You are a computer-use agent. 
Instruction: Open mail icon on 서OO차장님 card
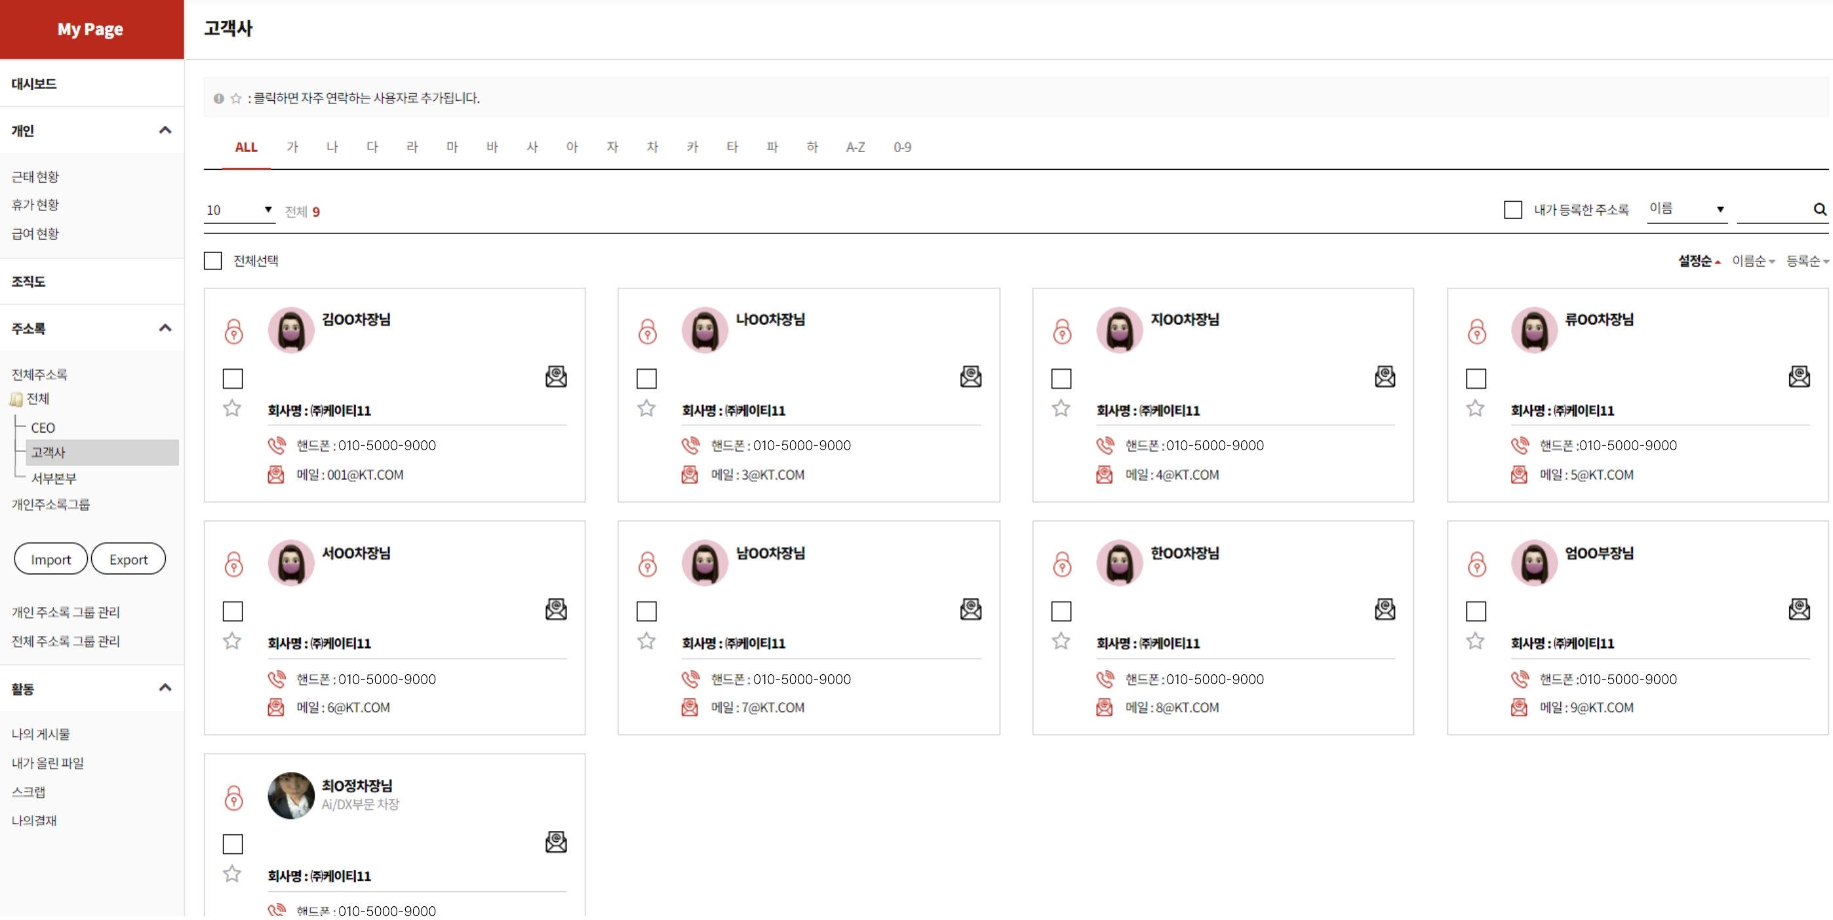pyautogui.click(x=556, y=610)
